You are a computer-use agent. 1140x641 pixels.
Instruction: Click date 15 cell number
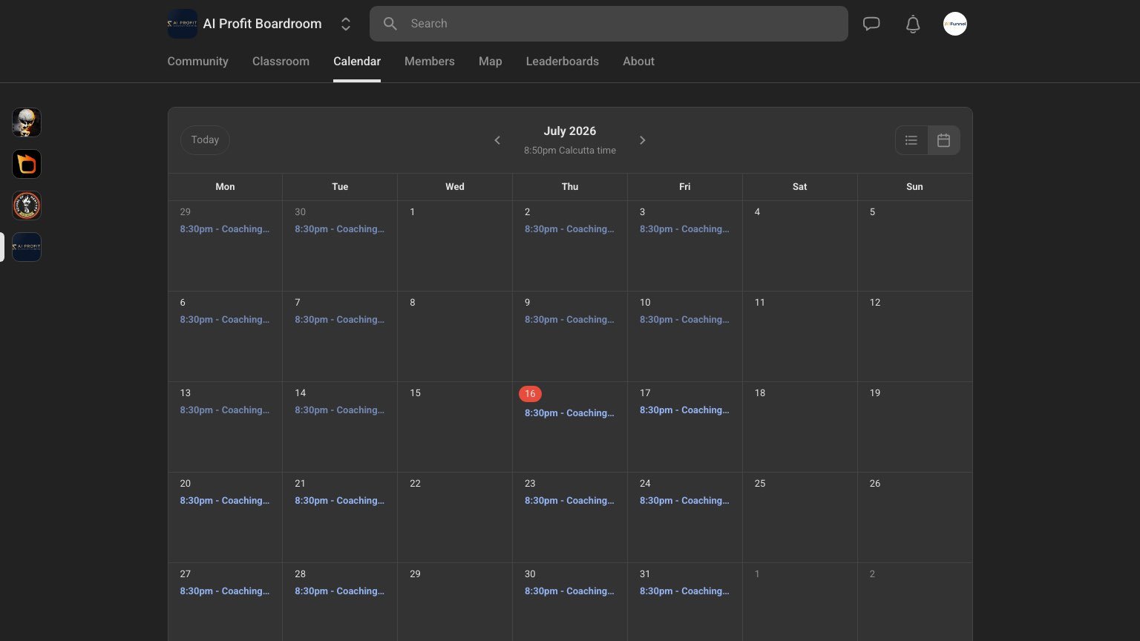(x=415, y=393)
